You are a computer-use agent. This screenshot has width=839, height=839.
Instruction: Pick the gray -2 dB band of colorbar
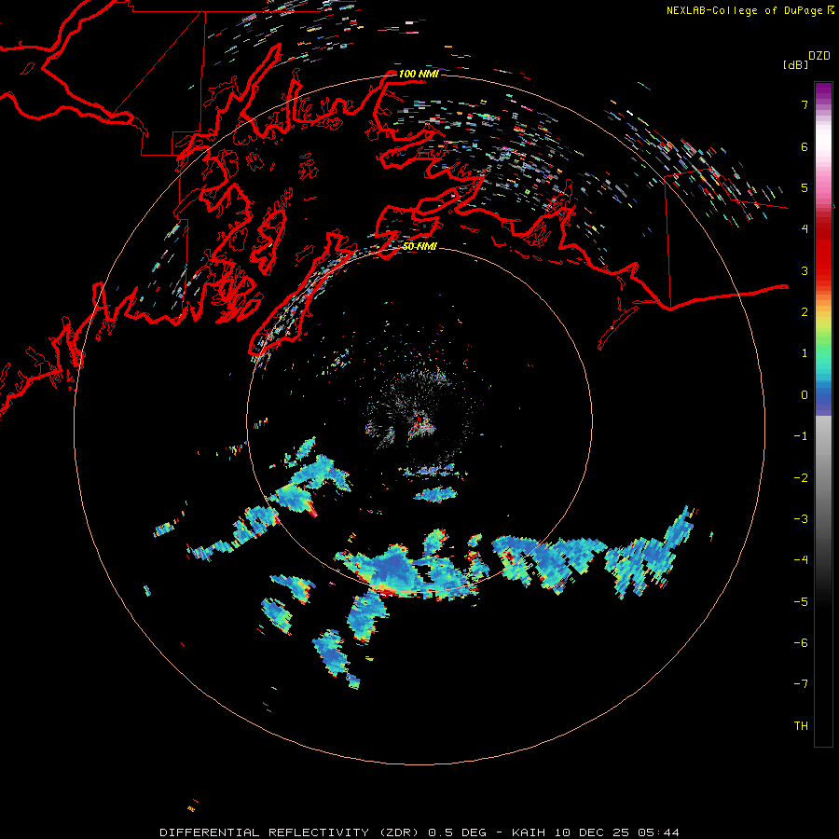823,477
